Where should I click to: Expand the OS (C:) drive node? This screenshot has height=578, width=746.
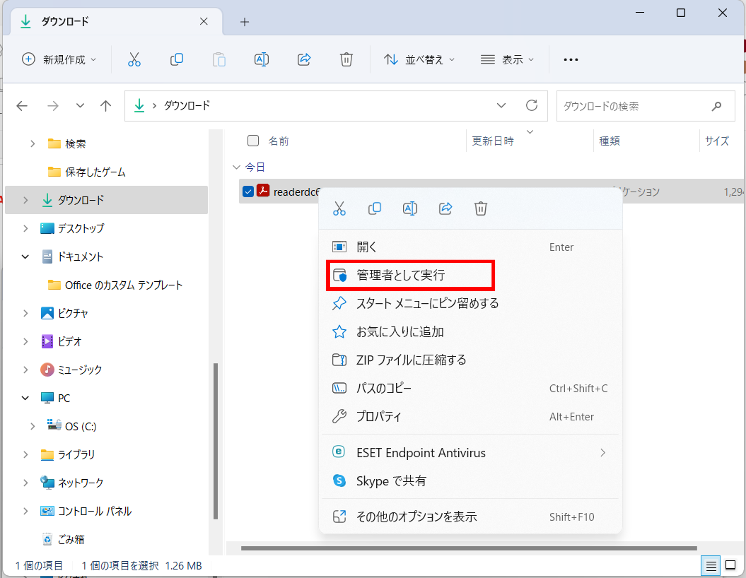32,426
